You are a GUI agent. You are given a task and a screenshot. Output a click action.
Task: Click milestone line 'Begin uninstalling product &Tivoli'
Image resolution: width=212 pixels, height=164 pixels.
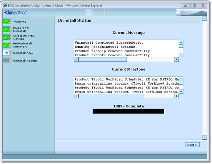tap(127, 84)
